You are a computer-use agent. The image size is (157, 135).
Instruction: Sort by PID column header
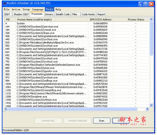coord(10,19)
